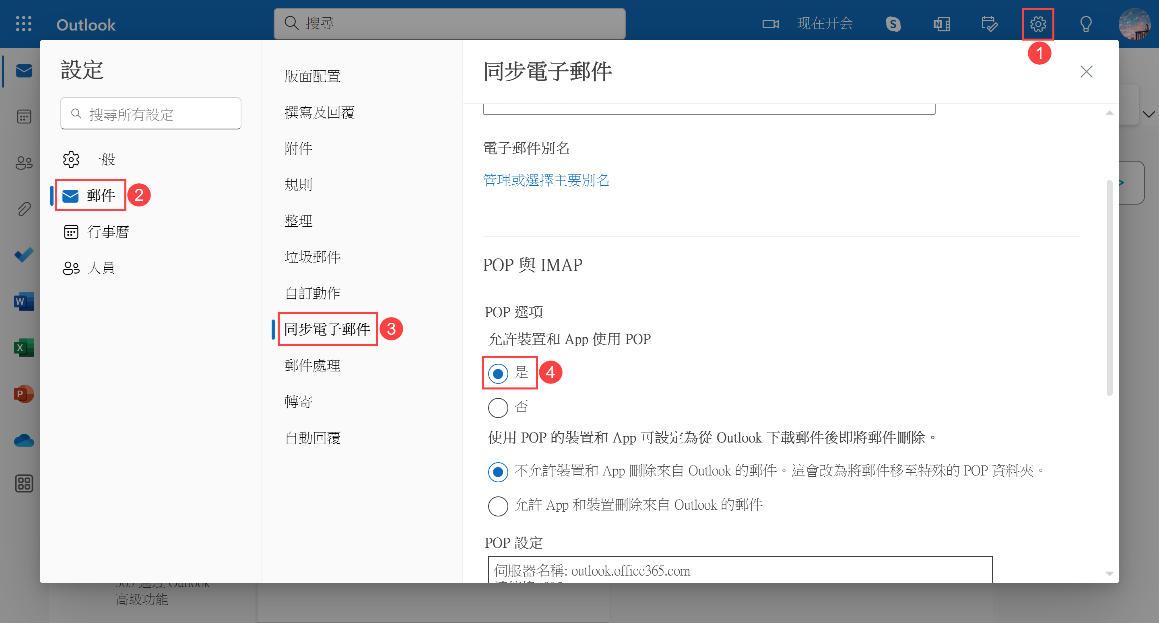Image resolution: width=1159 pixels, height=623 pixels.
Task: Switch to 行事曆 settings category
Action: (107, 232)
